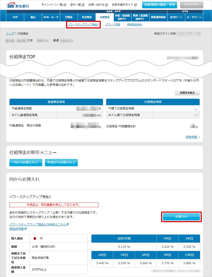Click external-link icon beside 商品説明書
This screenshot has width=212, height=277.
[x=25, y=229]
